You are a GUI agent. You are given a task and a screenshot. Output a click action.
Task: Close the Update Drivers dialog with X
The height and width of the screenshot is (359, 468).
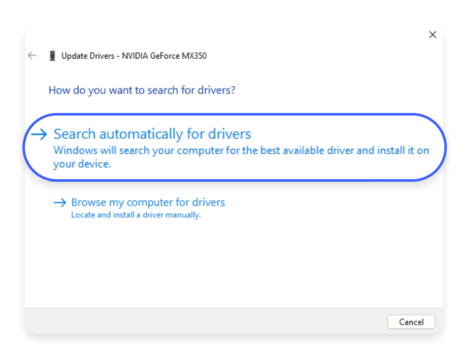click(432, 35)
